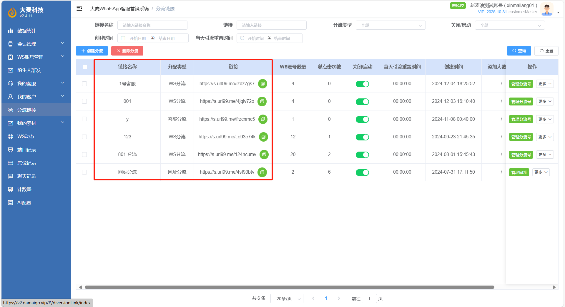Click the 未风控 status badge
565x307 pixels.
[x=458, y=6]
